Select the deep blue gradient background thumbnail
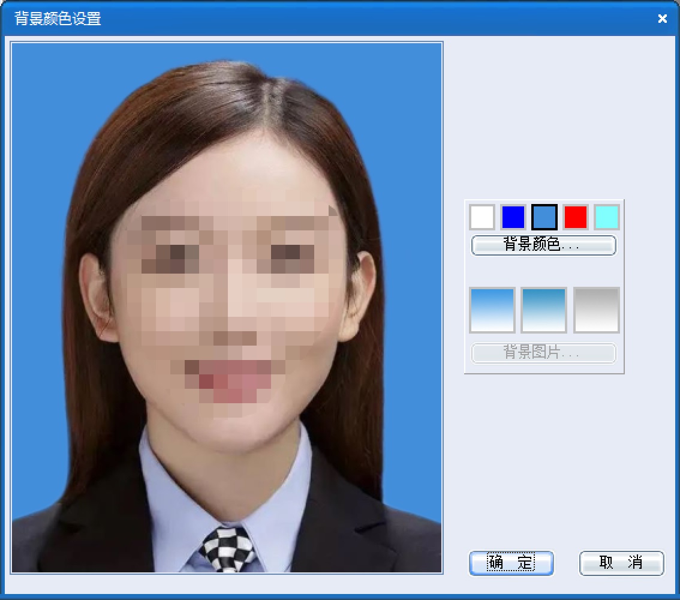 [x=544, y=310]
